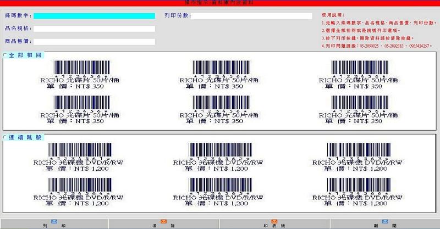Viewport: 440px width, 229px height.
Task: Focus the 條碼數字 barcode number field
Action: point(94,16)
